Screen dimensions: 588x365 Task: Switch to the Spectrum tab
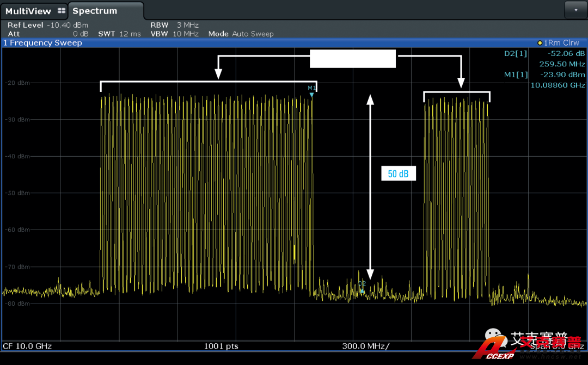[95, 11]
